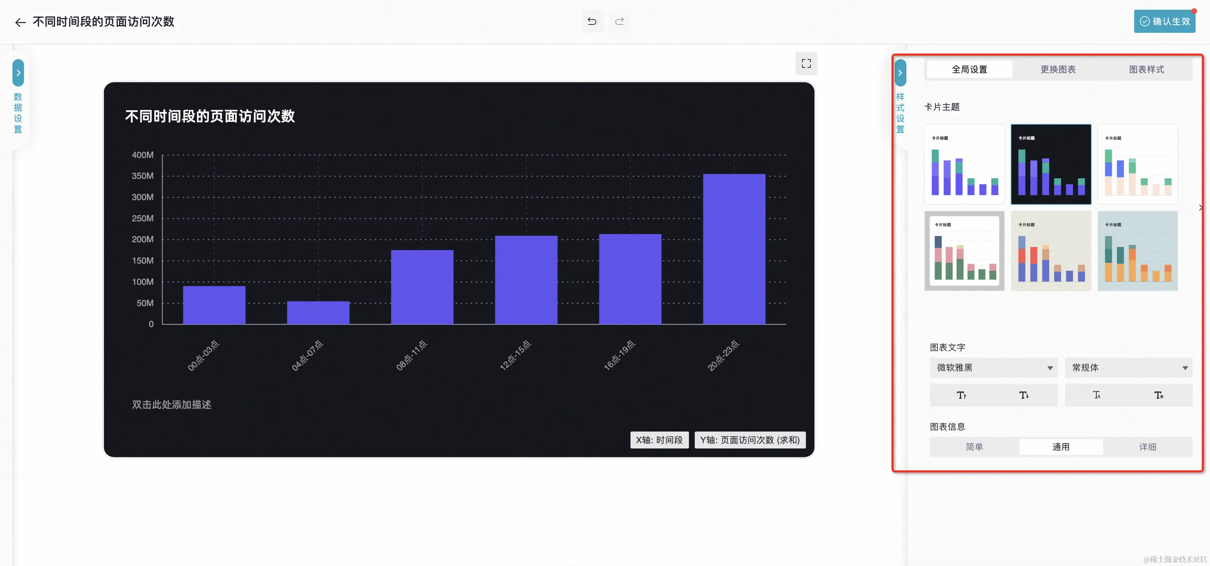1210x566 pixels.
Task: Click the X轴: 时间段 label button
Action: (x=659, y=440)
